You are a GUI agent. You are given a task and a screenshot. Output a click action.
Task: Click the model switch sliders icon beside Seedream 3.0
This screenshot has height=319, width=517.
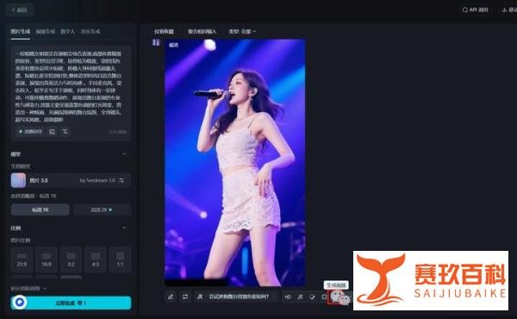[x=121, y=180]
